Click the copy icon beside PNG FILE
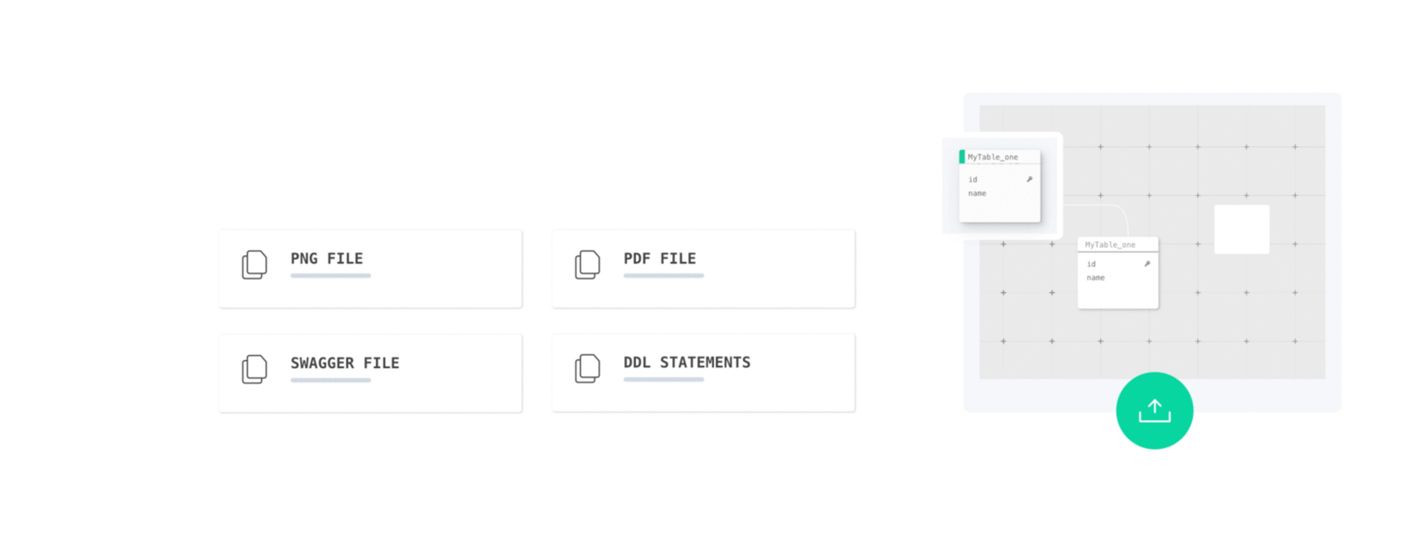This screenshot has width=1421, height=535. pyautogui.click(x=254, y=265)
